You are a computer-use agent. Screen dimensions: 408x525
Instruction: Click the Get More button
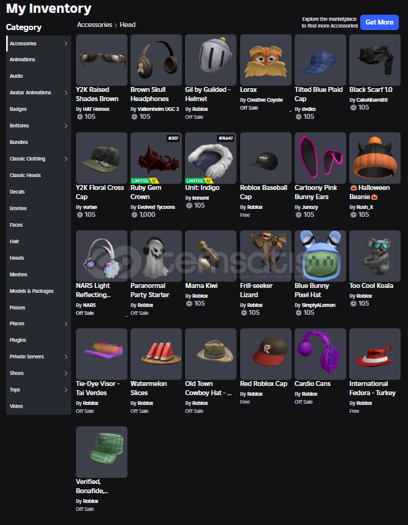click(379, 23)
